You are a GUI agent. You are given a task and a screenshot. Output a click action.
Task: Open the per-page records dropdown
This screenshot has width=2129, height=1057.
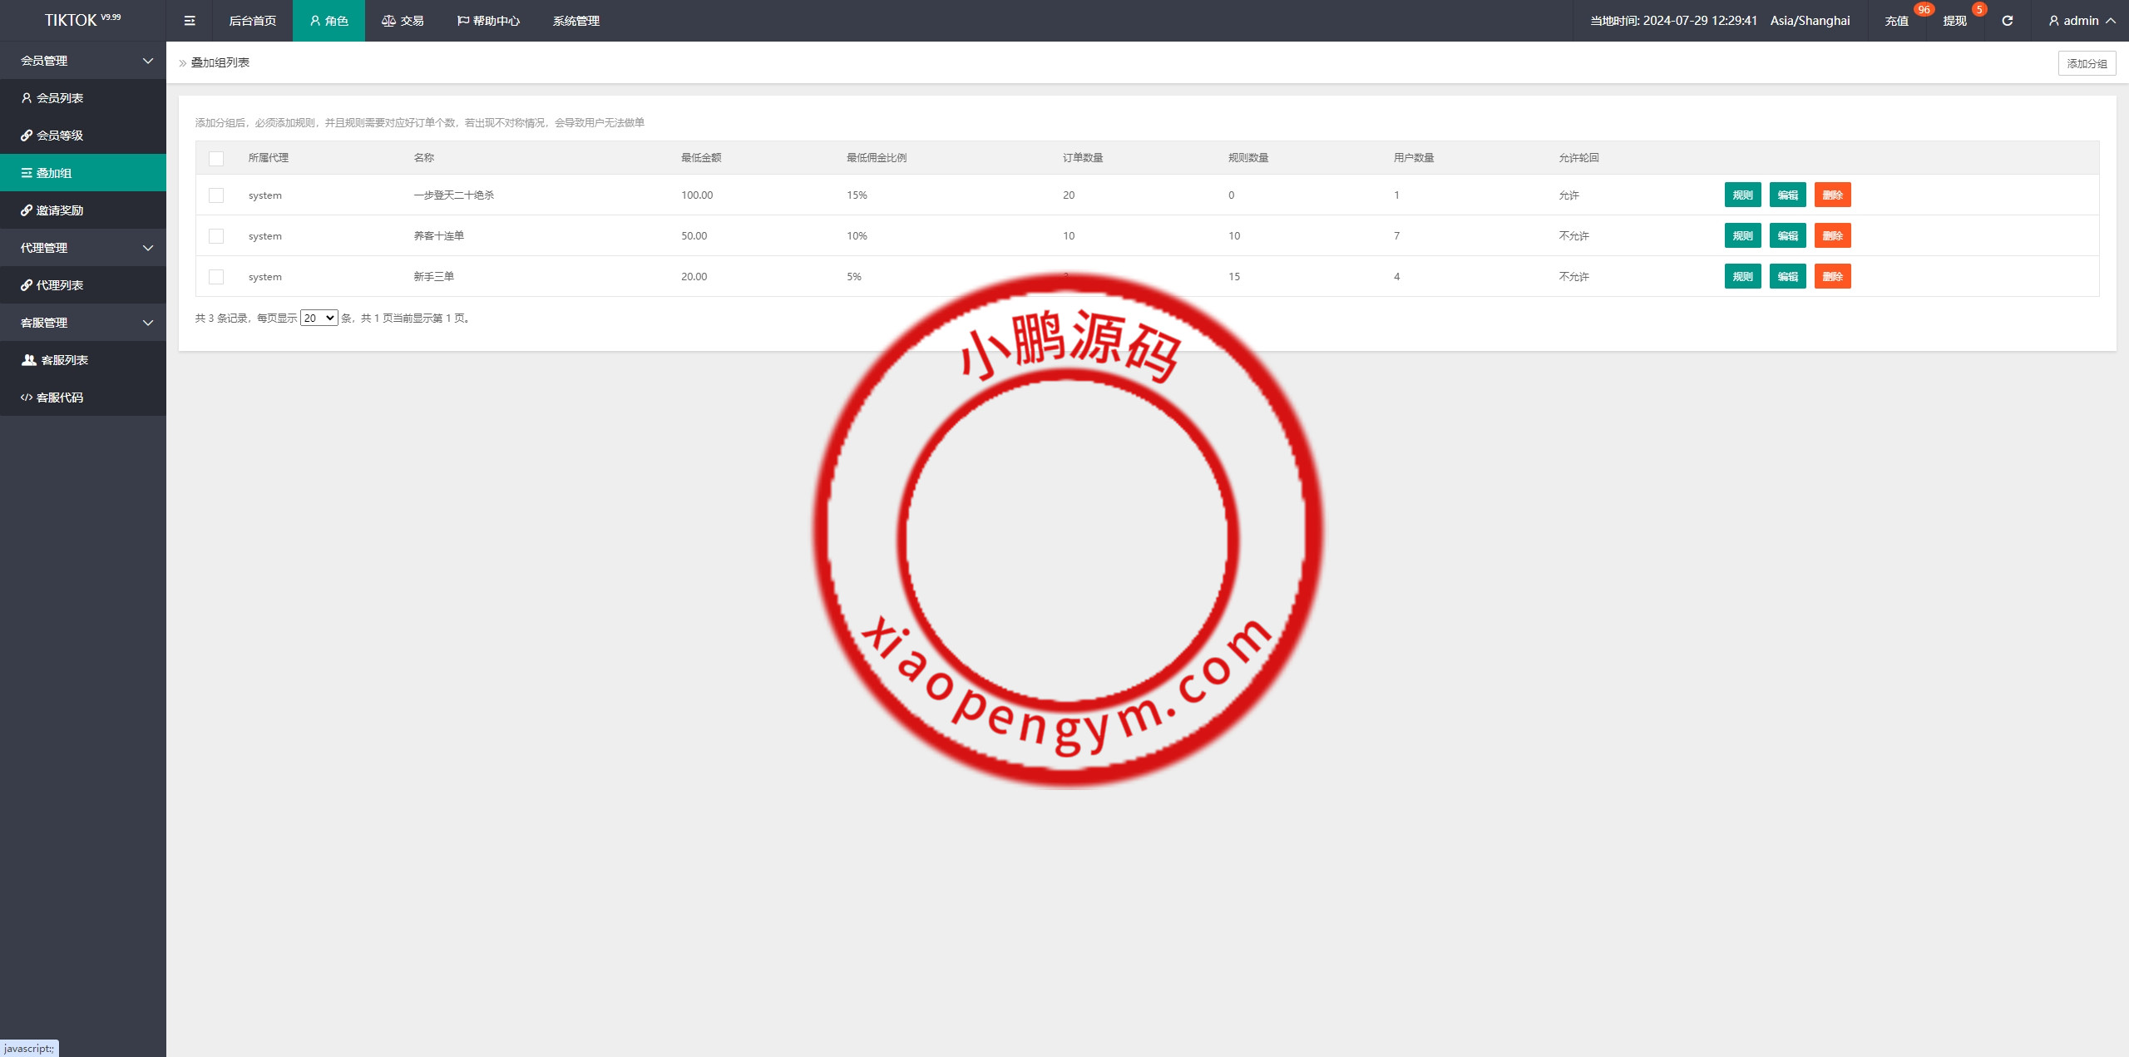(x=319, y=318)
